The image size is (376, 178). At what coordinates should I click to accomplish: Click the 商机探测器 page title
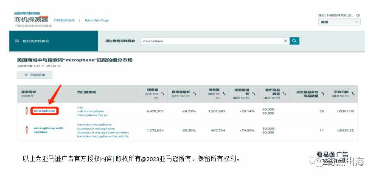click(31, 19)
